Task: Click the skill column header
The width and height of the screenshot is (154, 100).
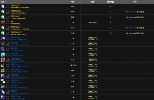Action: click(x=93, y=2)
